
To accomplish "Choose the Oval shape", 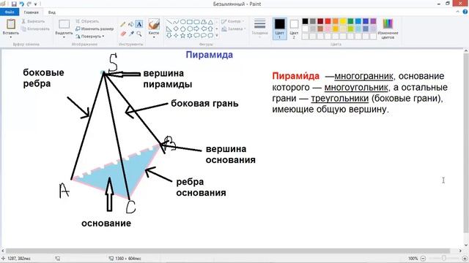I will 182,22.
